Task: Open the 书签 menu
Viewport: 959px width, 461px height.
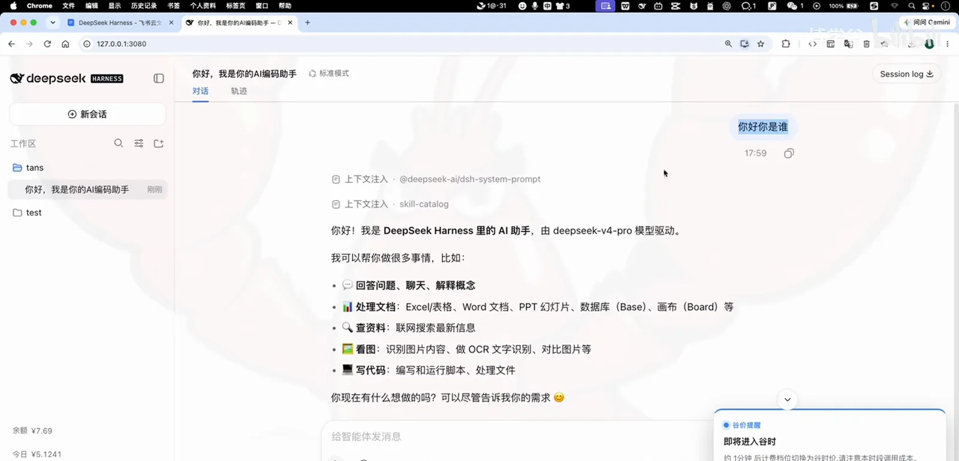Action: (173, 5)
